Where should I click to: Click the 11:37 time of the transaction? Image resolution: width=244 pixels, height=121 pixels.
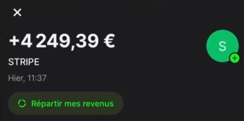coord(37,78)
